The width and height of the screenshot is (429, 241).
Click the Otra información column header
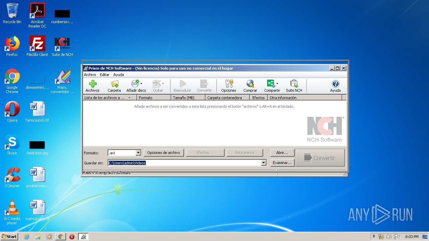305,98
